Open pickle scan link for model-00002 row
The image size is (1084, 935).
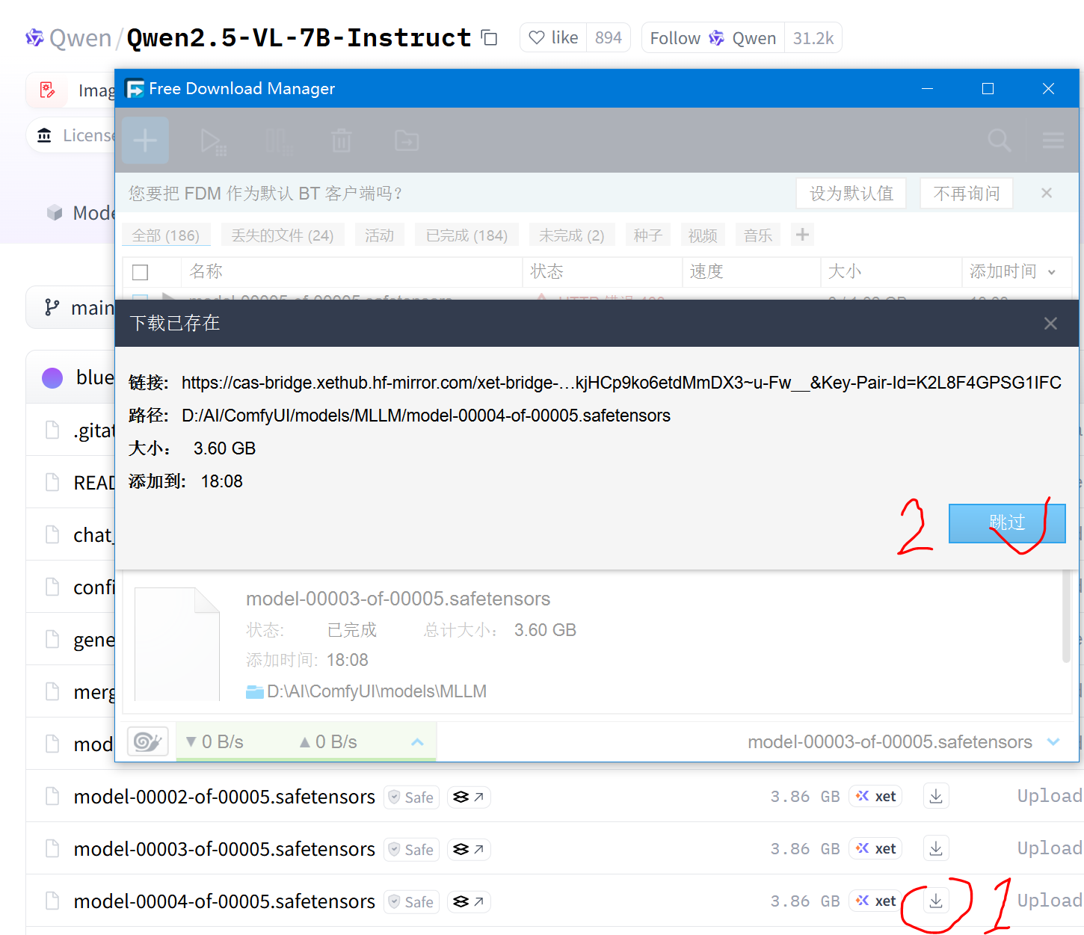pos(469,797)
